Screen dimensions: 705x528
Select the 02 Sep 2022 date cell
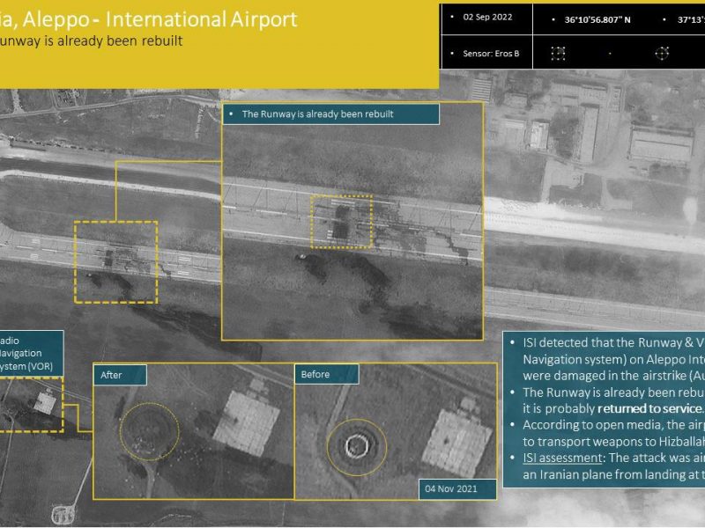point(487,18)
